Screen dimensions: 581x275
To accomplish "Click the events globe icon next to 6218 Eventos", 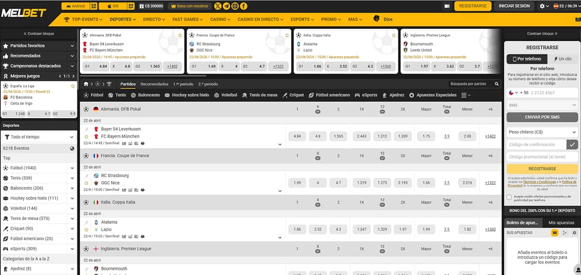I will click(x=72, y=148).
